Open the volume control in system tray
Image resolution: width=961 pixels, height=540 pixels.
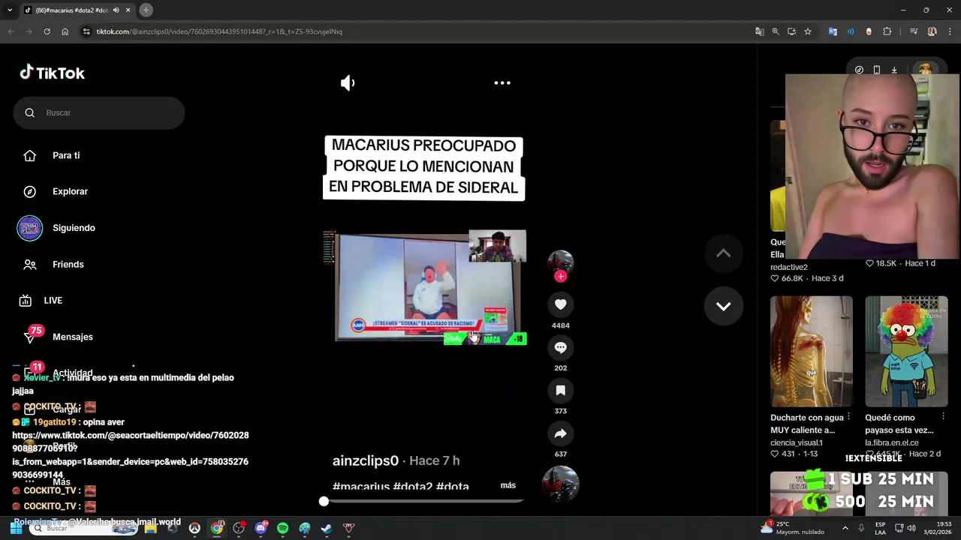911,528
